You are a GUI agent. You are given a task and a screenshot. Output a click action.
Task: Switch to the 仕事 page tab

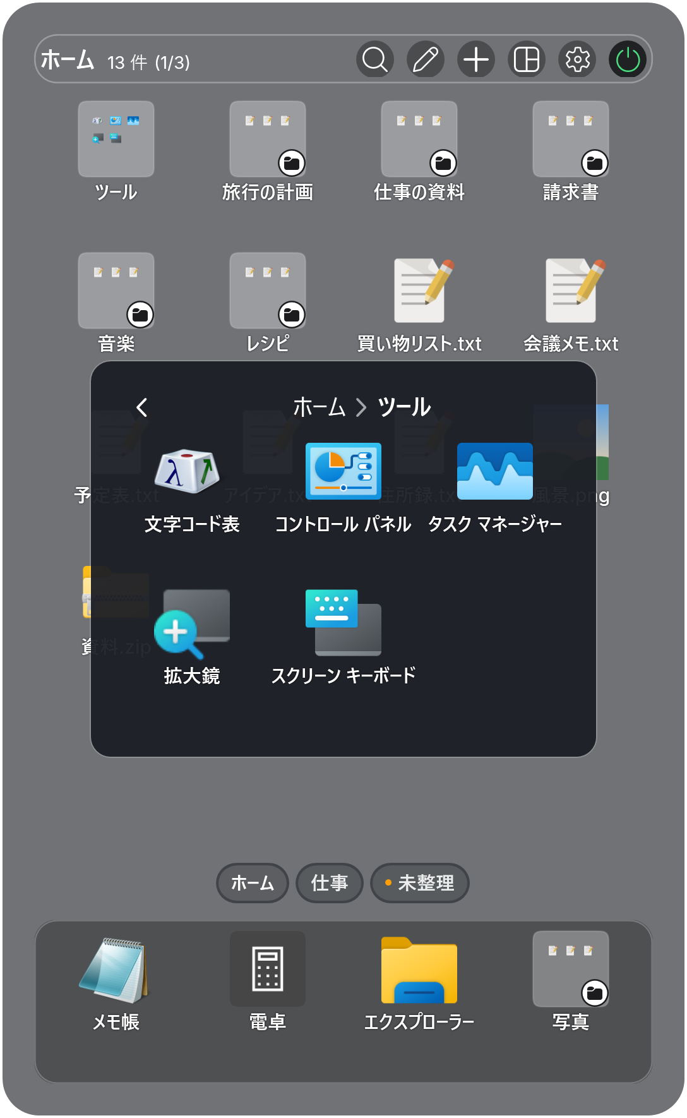point(330,883)
